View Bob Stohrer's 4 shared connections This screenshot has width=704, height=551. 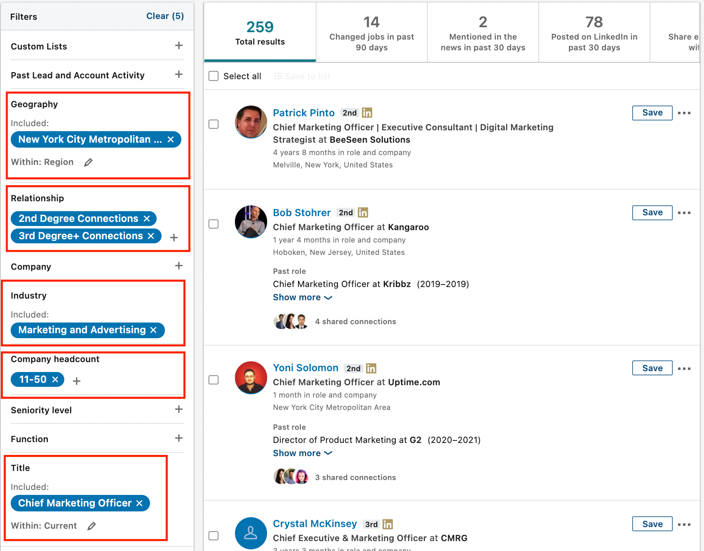(x=355, y=322)
